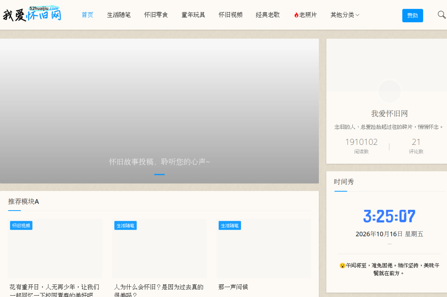The image size is (447, 297).
Task: Expand the 其他分类 dropdown menu
Action: [345, 15]
